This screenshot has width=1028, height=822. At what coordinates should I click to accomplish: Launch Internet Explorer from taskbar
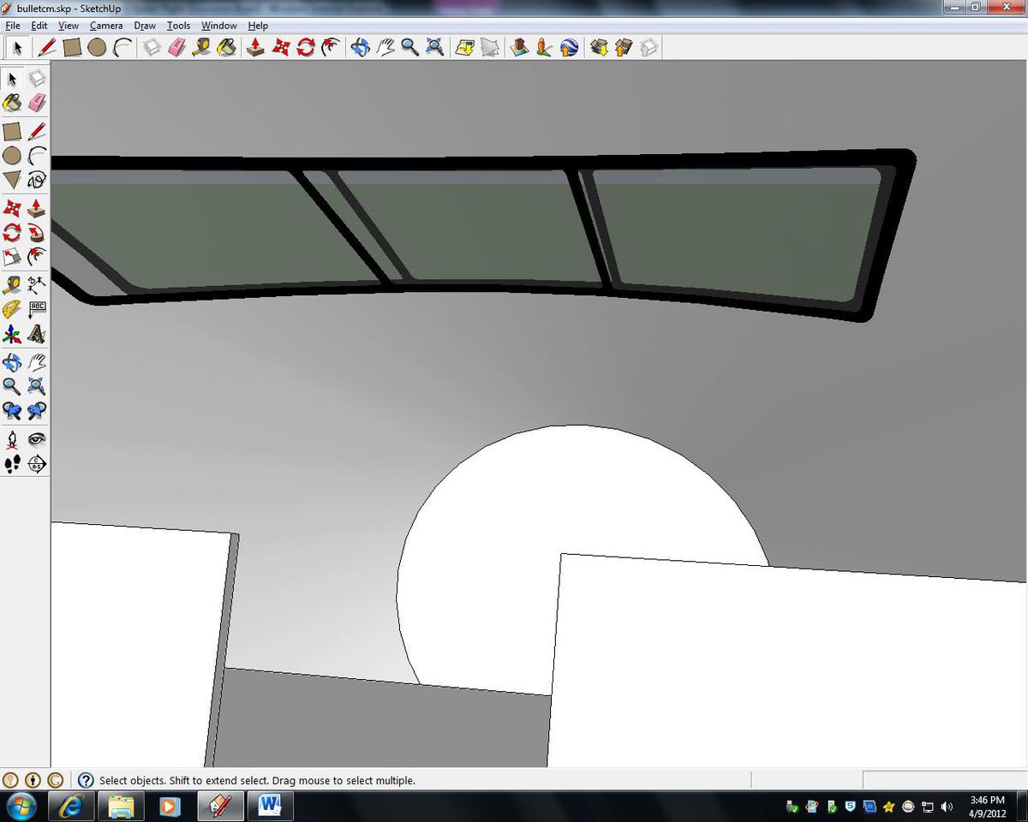point(71,806)
